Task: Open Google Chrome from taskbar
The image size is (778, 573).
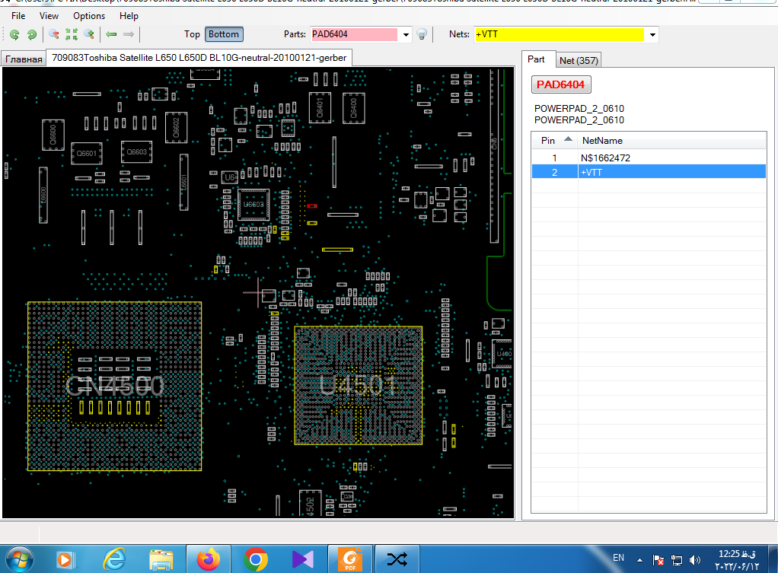Action: tap(256, 560)
